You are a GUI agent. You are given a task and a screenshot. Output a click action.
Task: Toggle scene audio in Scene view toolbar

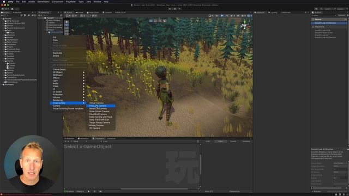[x=227, y=16]
